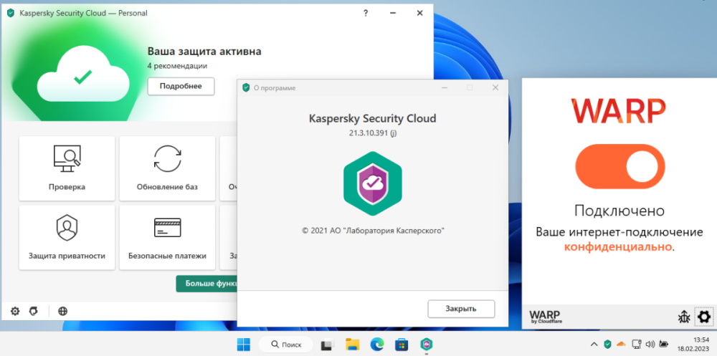Open the Обновление баз tile
Screen dimensions: 717x356
coord(167,168)
